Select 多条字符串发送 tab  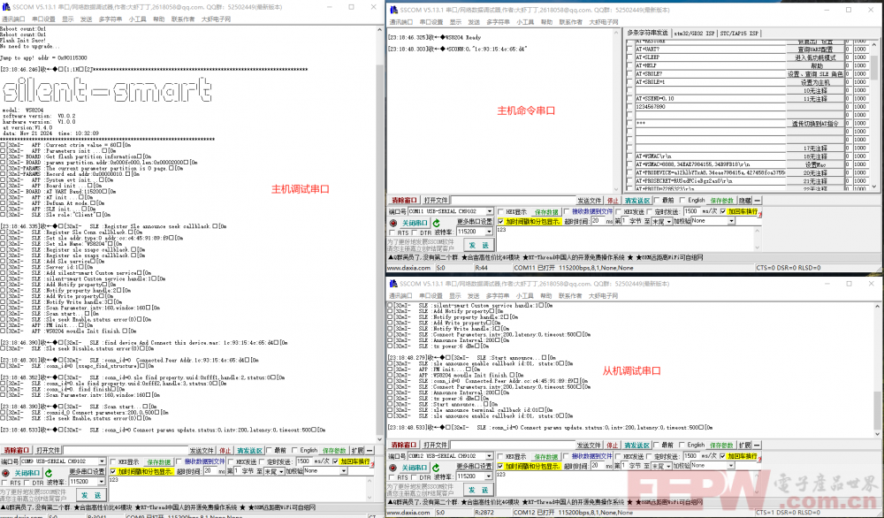[647, 33]
